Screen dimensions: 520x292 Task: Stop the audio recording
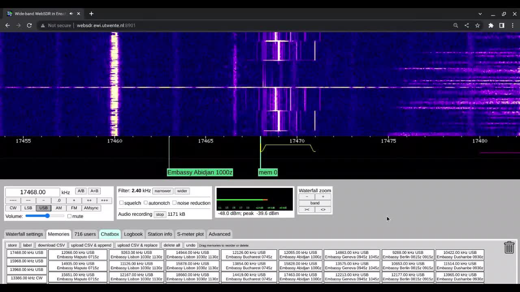pyautogui.click(x=160, y=215)
